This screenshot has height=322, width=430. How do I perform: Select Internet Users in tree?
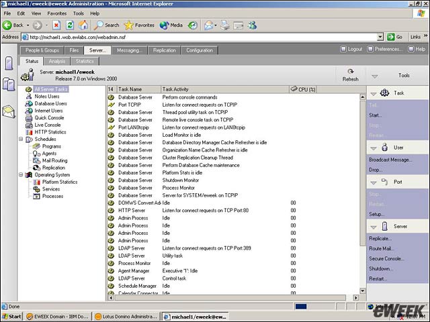coord(48,111)
